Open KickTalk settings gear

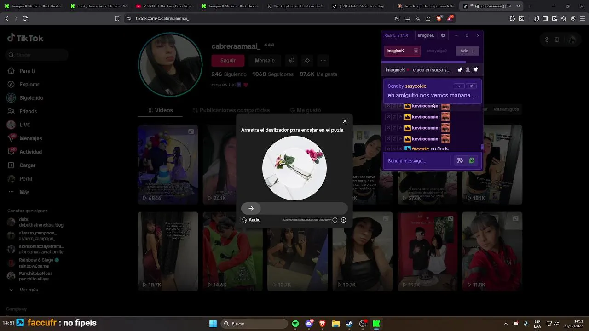[x=443, y=35]
